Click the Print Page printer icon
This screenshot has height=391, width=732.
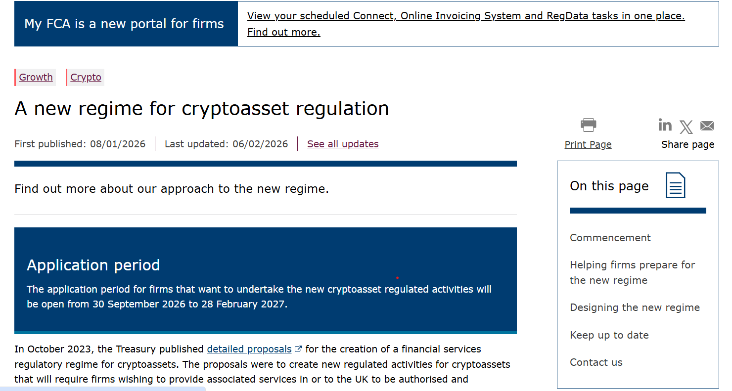click(x=588, y=125)
